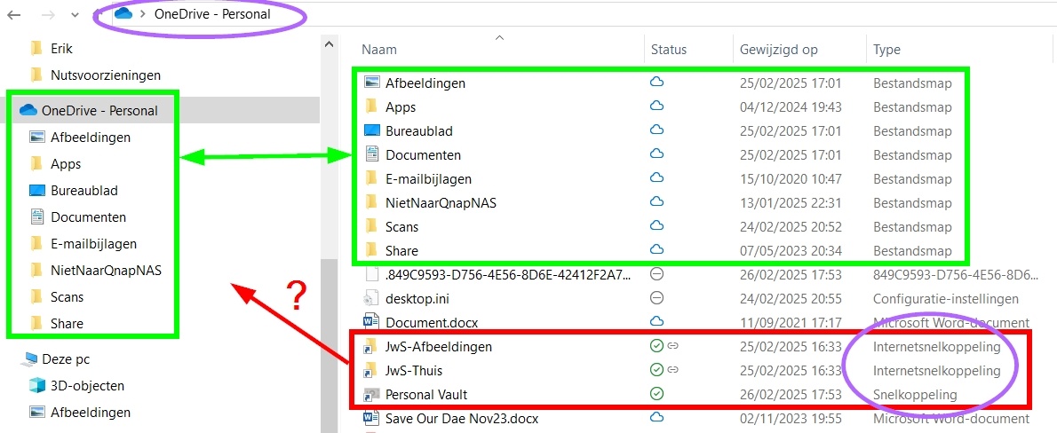Select the Document.docx Word icon

point(370,322)
